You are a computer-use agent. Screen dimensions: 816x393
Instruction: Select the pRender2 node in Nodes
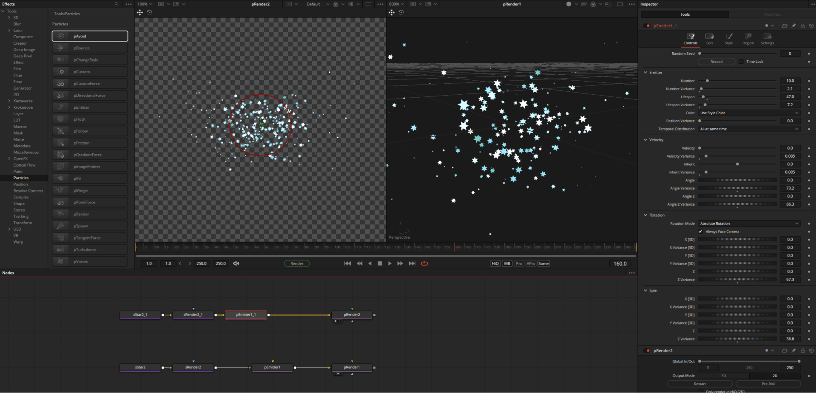coord(352,315)
